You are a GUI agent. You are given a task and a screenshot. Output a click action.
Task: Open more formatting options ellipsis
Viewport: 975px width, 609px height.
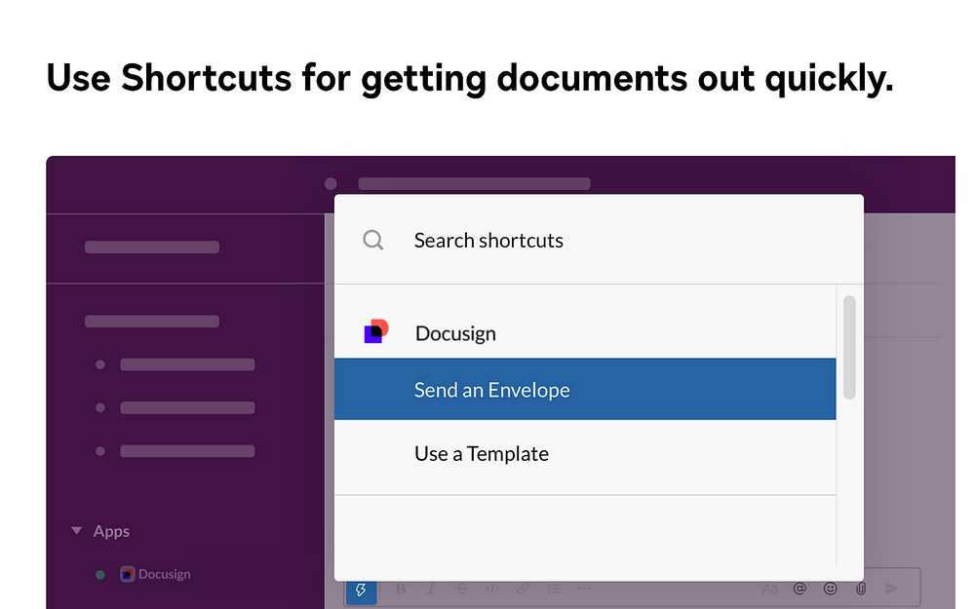[x=584, y=588]
